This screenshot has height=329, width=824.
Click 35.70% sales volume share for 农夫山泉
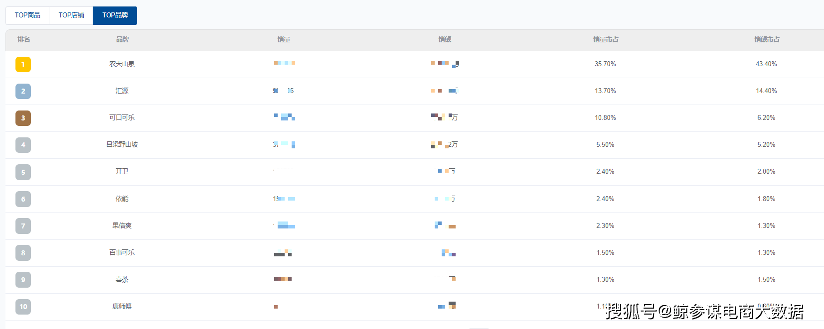click(x=605, y=64)
